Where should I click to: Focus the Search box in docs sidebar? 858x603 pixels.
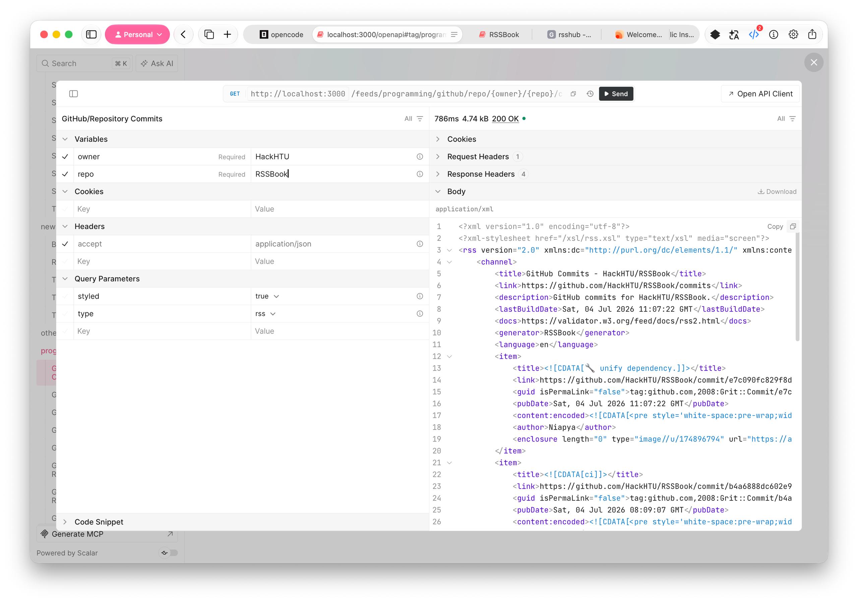point(84,63)
